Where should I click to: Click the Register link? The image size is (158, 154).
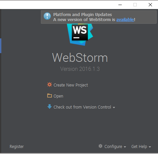tap(17, 147)
